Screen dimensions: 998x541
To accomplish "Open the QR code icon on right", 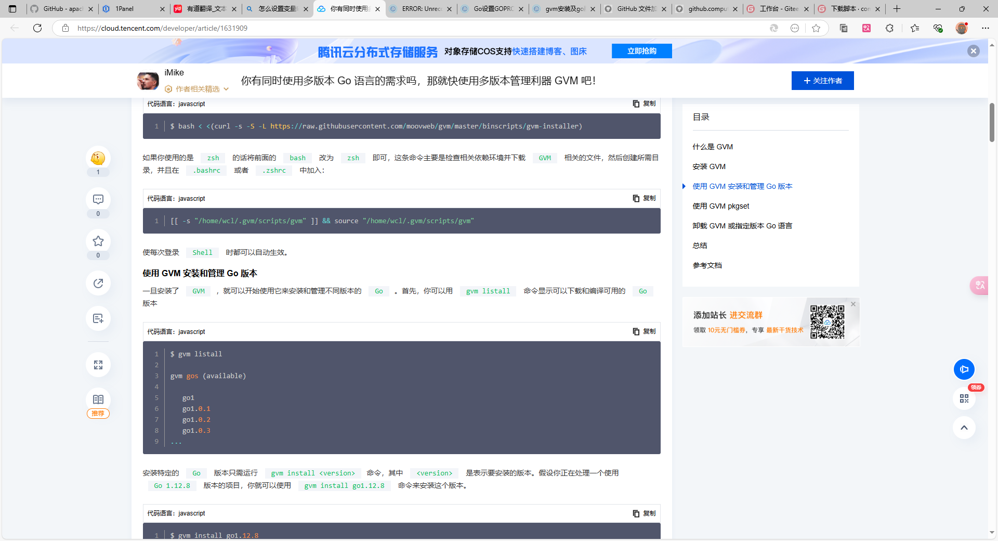I will pyautogui.click(x=964, y=398).
